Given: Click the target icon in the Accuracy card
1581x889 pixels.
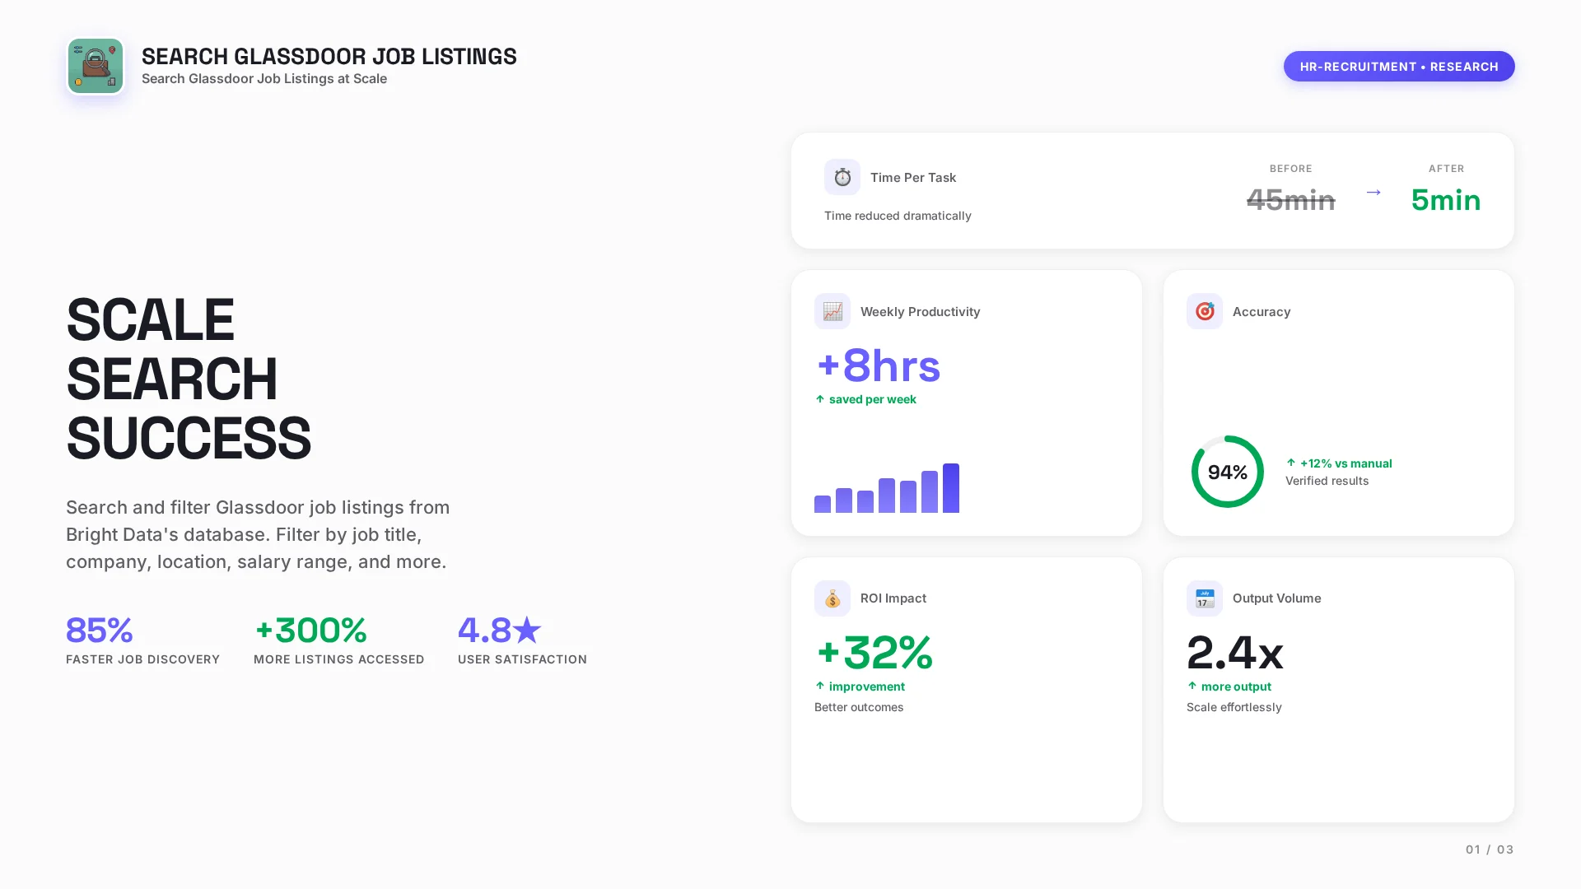Looking at the screenshot, I should (1204, 311).
